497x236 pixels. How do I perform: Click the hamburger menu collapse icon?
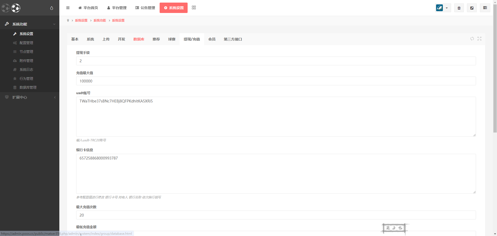pos(68,8)
